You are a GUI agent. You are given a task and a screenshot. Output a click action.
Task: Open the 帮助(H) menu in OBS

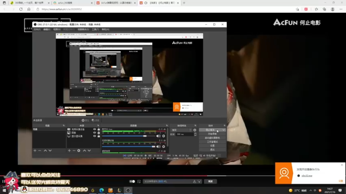(x=106, y=29)
